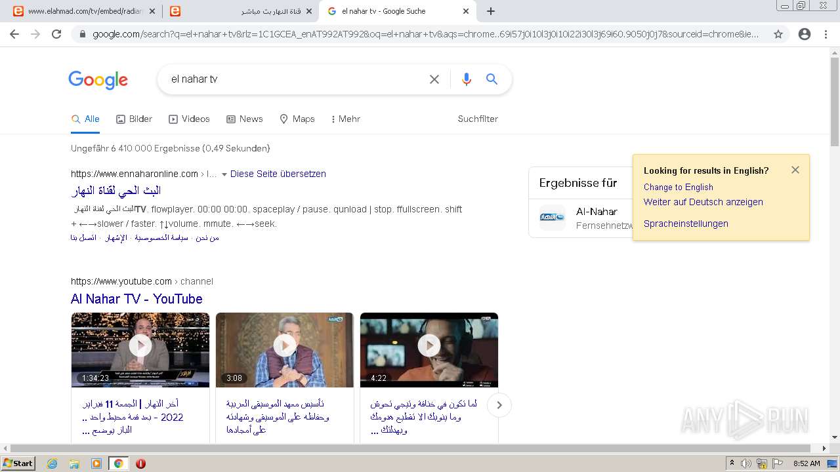Viewport: 840px width, 472px height.
Task: Open Chrome's three-dot menu
Action: [x=826, y=34]
